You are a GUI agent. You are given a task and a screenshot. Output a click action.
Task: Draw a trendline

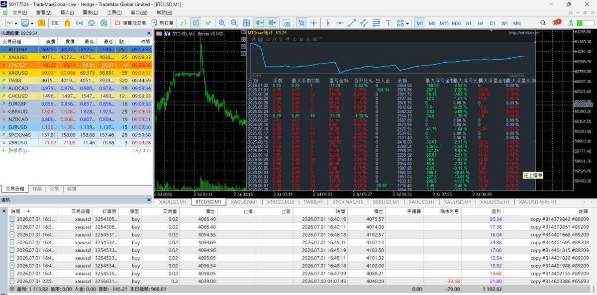pyautogui.click(x=352, y=23)
